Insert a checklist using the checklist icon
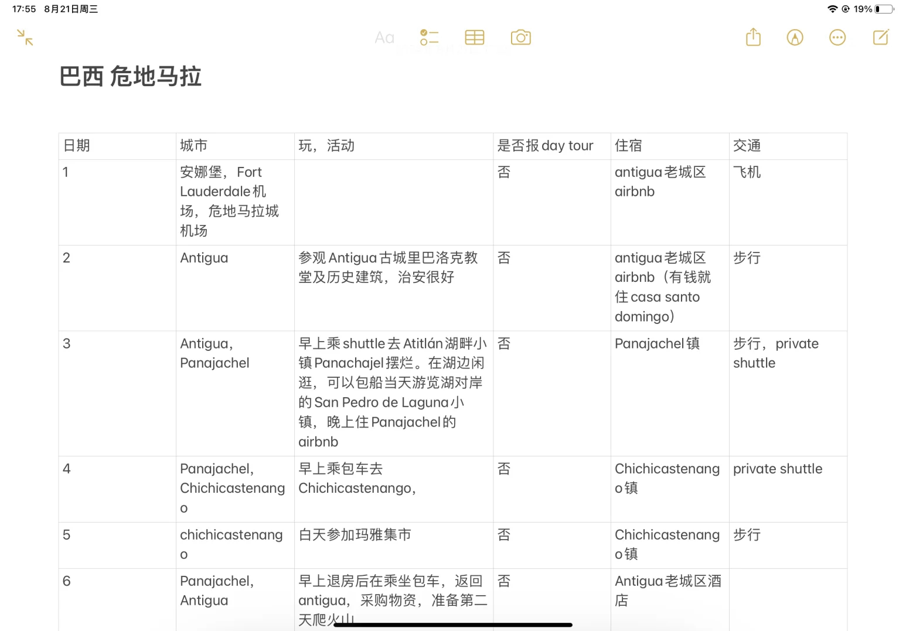Image resolution: width=906 pixels, height=631 pixels. 429,37
